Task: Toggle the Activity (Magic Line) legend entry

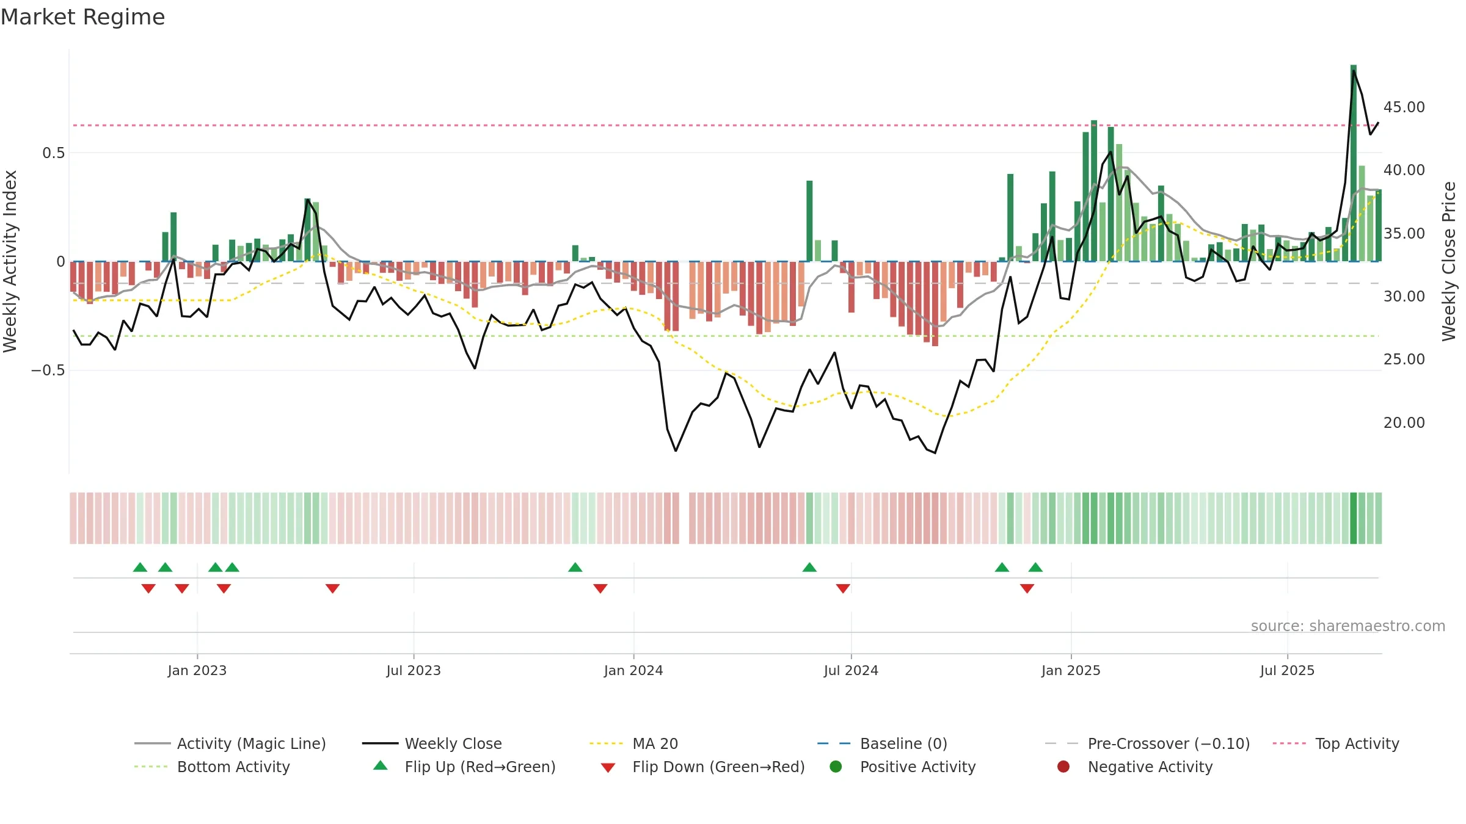Action: (230, 743)
